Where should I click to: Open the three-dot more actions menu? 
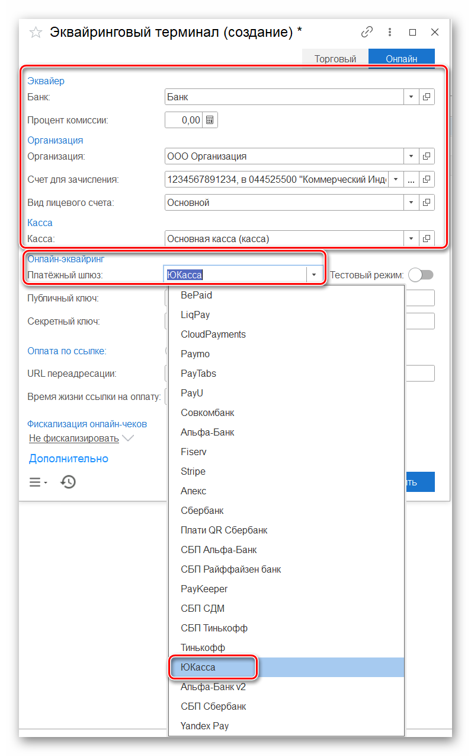pos(390,32)
